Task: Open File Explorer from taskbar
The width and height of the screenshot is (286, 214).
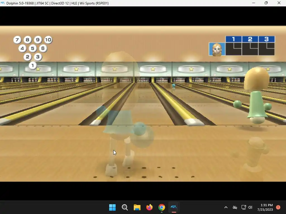Action: [x=137, y=207]
